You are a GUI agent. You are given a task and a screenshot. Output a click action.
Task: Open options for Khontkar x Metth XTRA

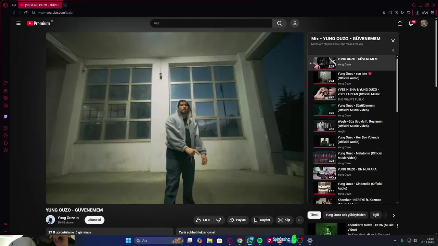[x=397, y=226]
